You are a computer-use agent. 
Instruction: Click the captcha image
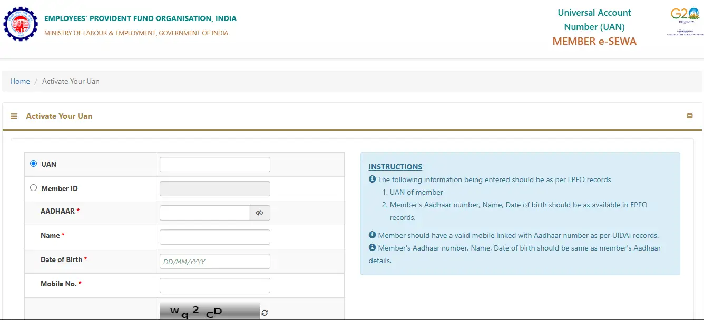coord(209,311)
